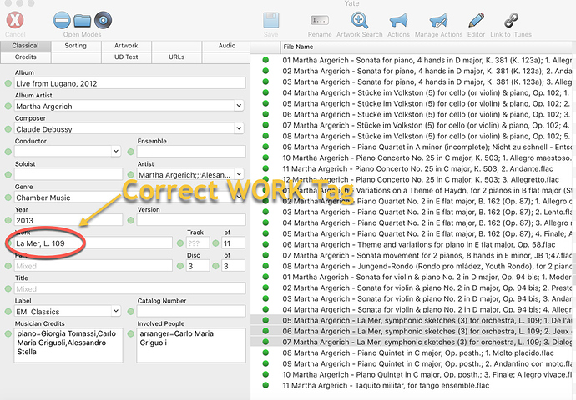Toggle green indicator beside Album Artist

(x=8, y=107)
